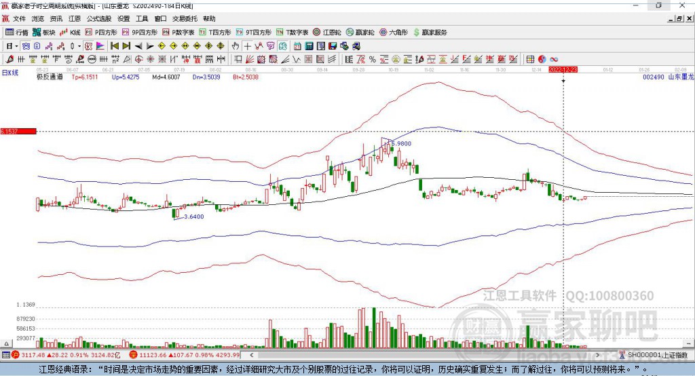Toggle the green brain-shaped toolbar button
The image size is (695, 376).
pyautogui.click(x=282, y=46)
